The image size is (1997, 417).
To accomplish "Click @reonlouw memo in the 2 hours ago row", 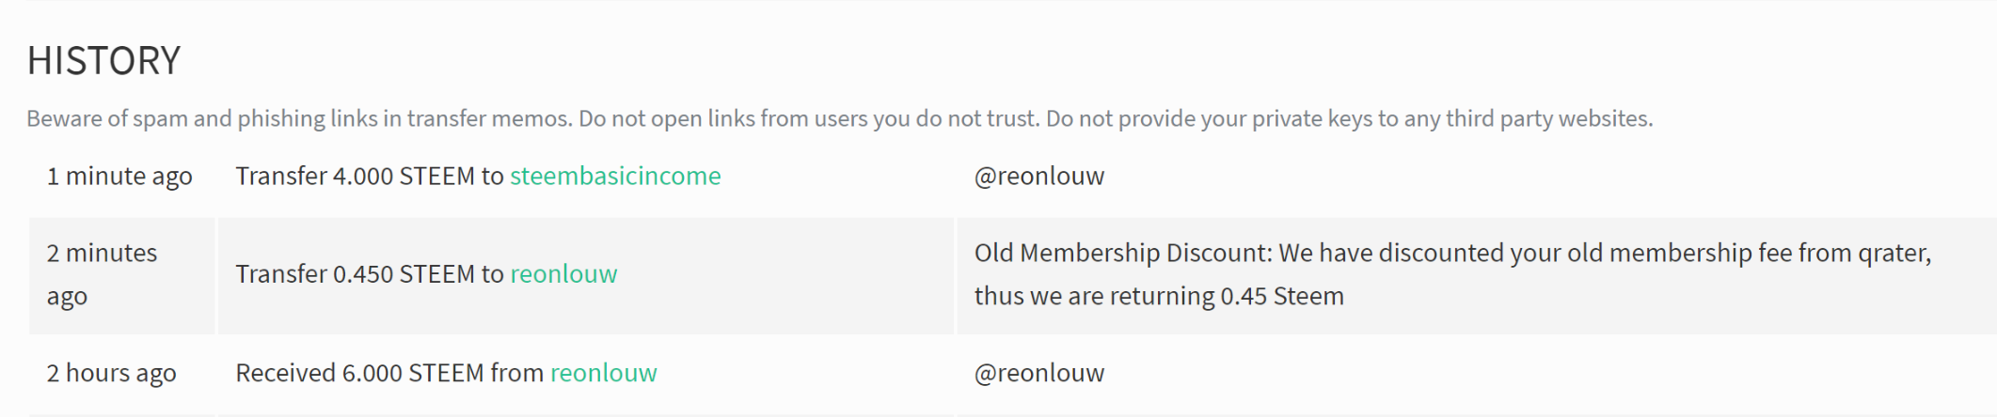I will (1039, 373).
